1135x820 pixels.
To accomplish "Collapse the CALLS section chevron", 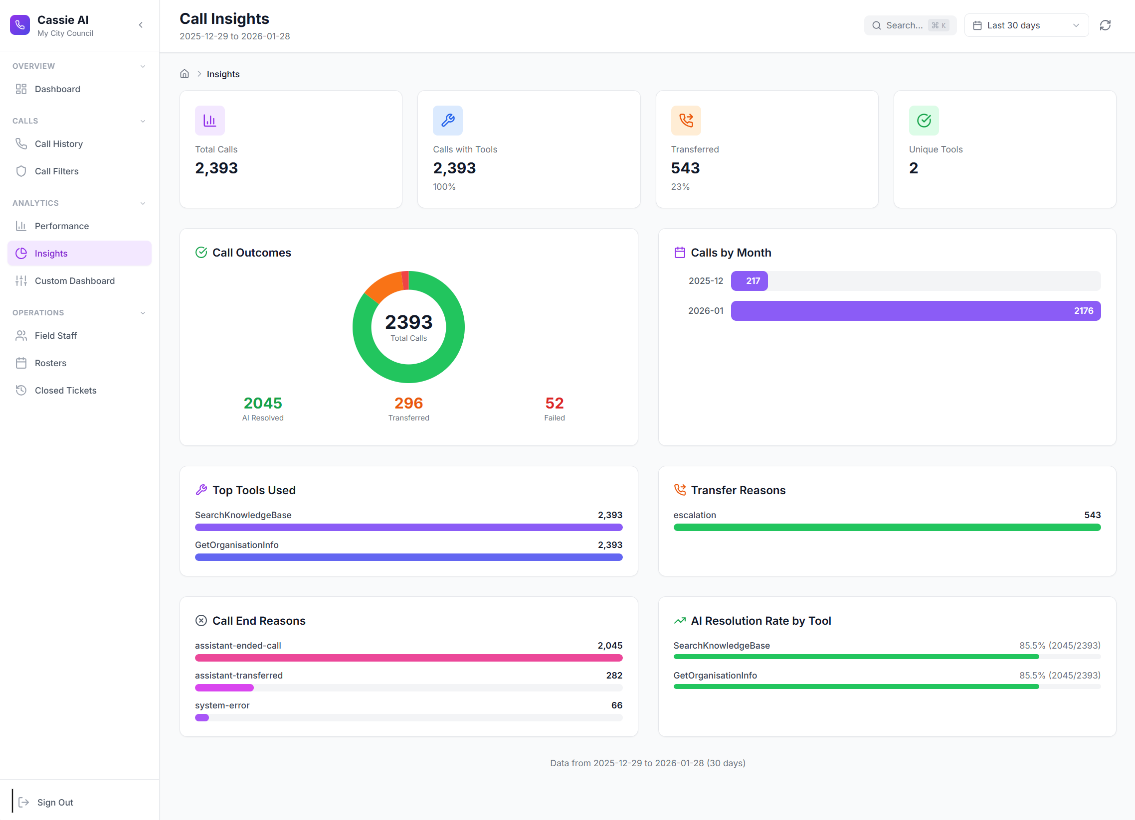I will [143, 121].
